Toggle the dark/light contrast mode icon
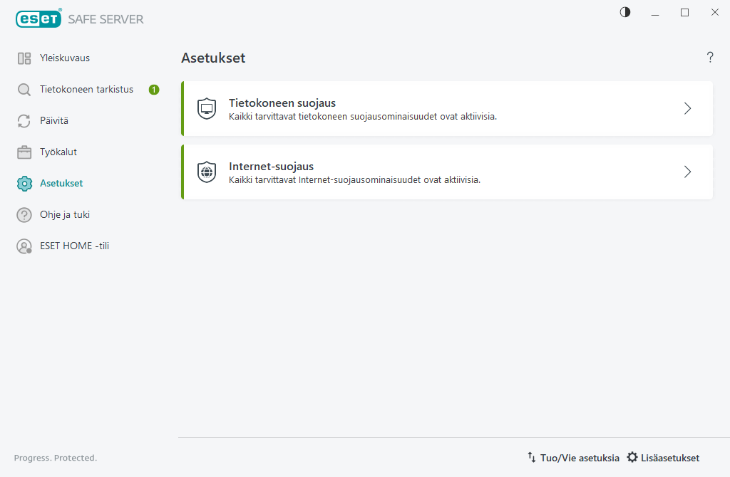 pos(625,12)
